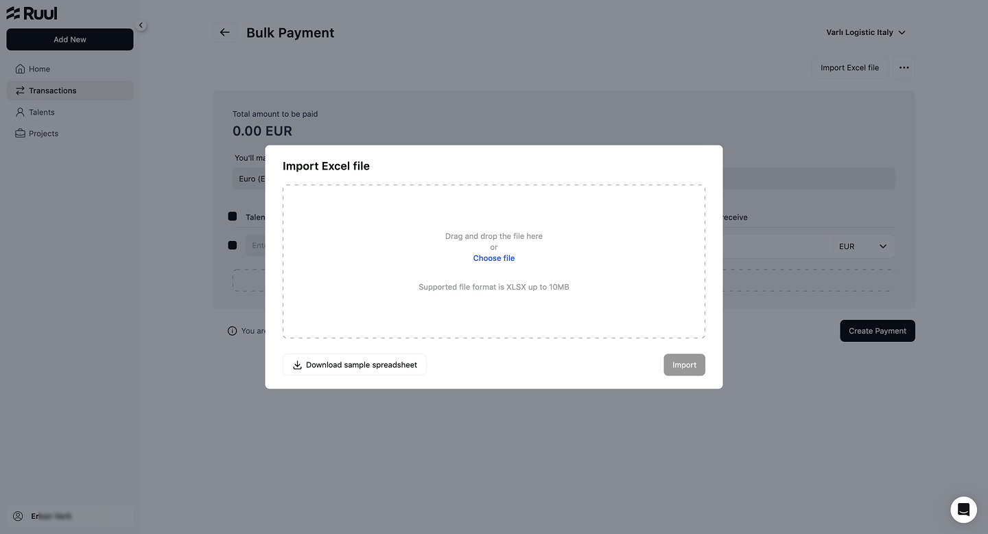
Task: Go back using the left arrow
Action: 224,32
